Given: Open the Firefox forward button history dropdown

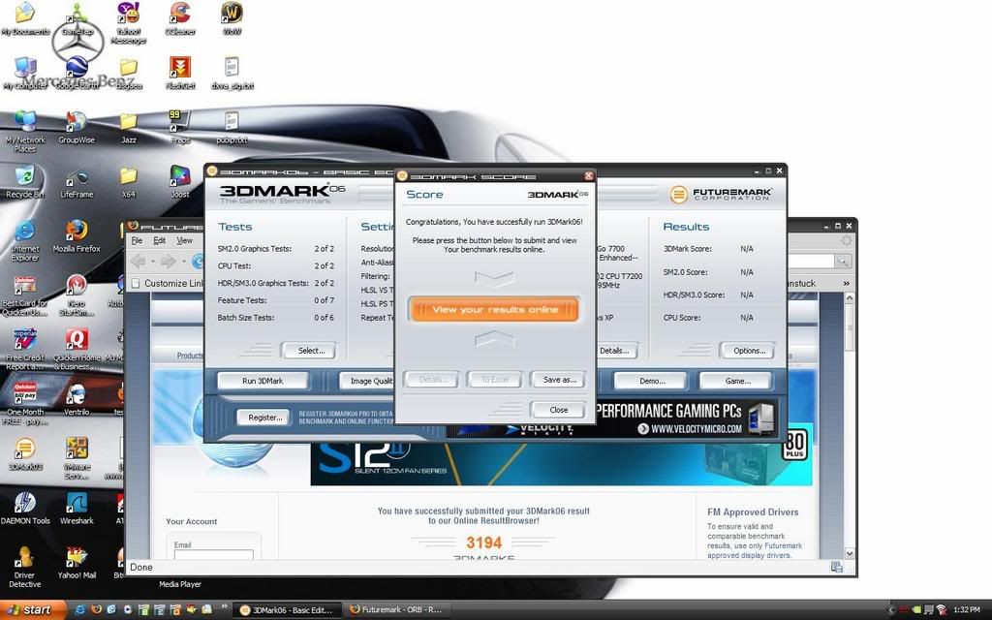Looking at the screenshot, I should [183, 262].
